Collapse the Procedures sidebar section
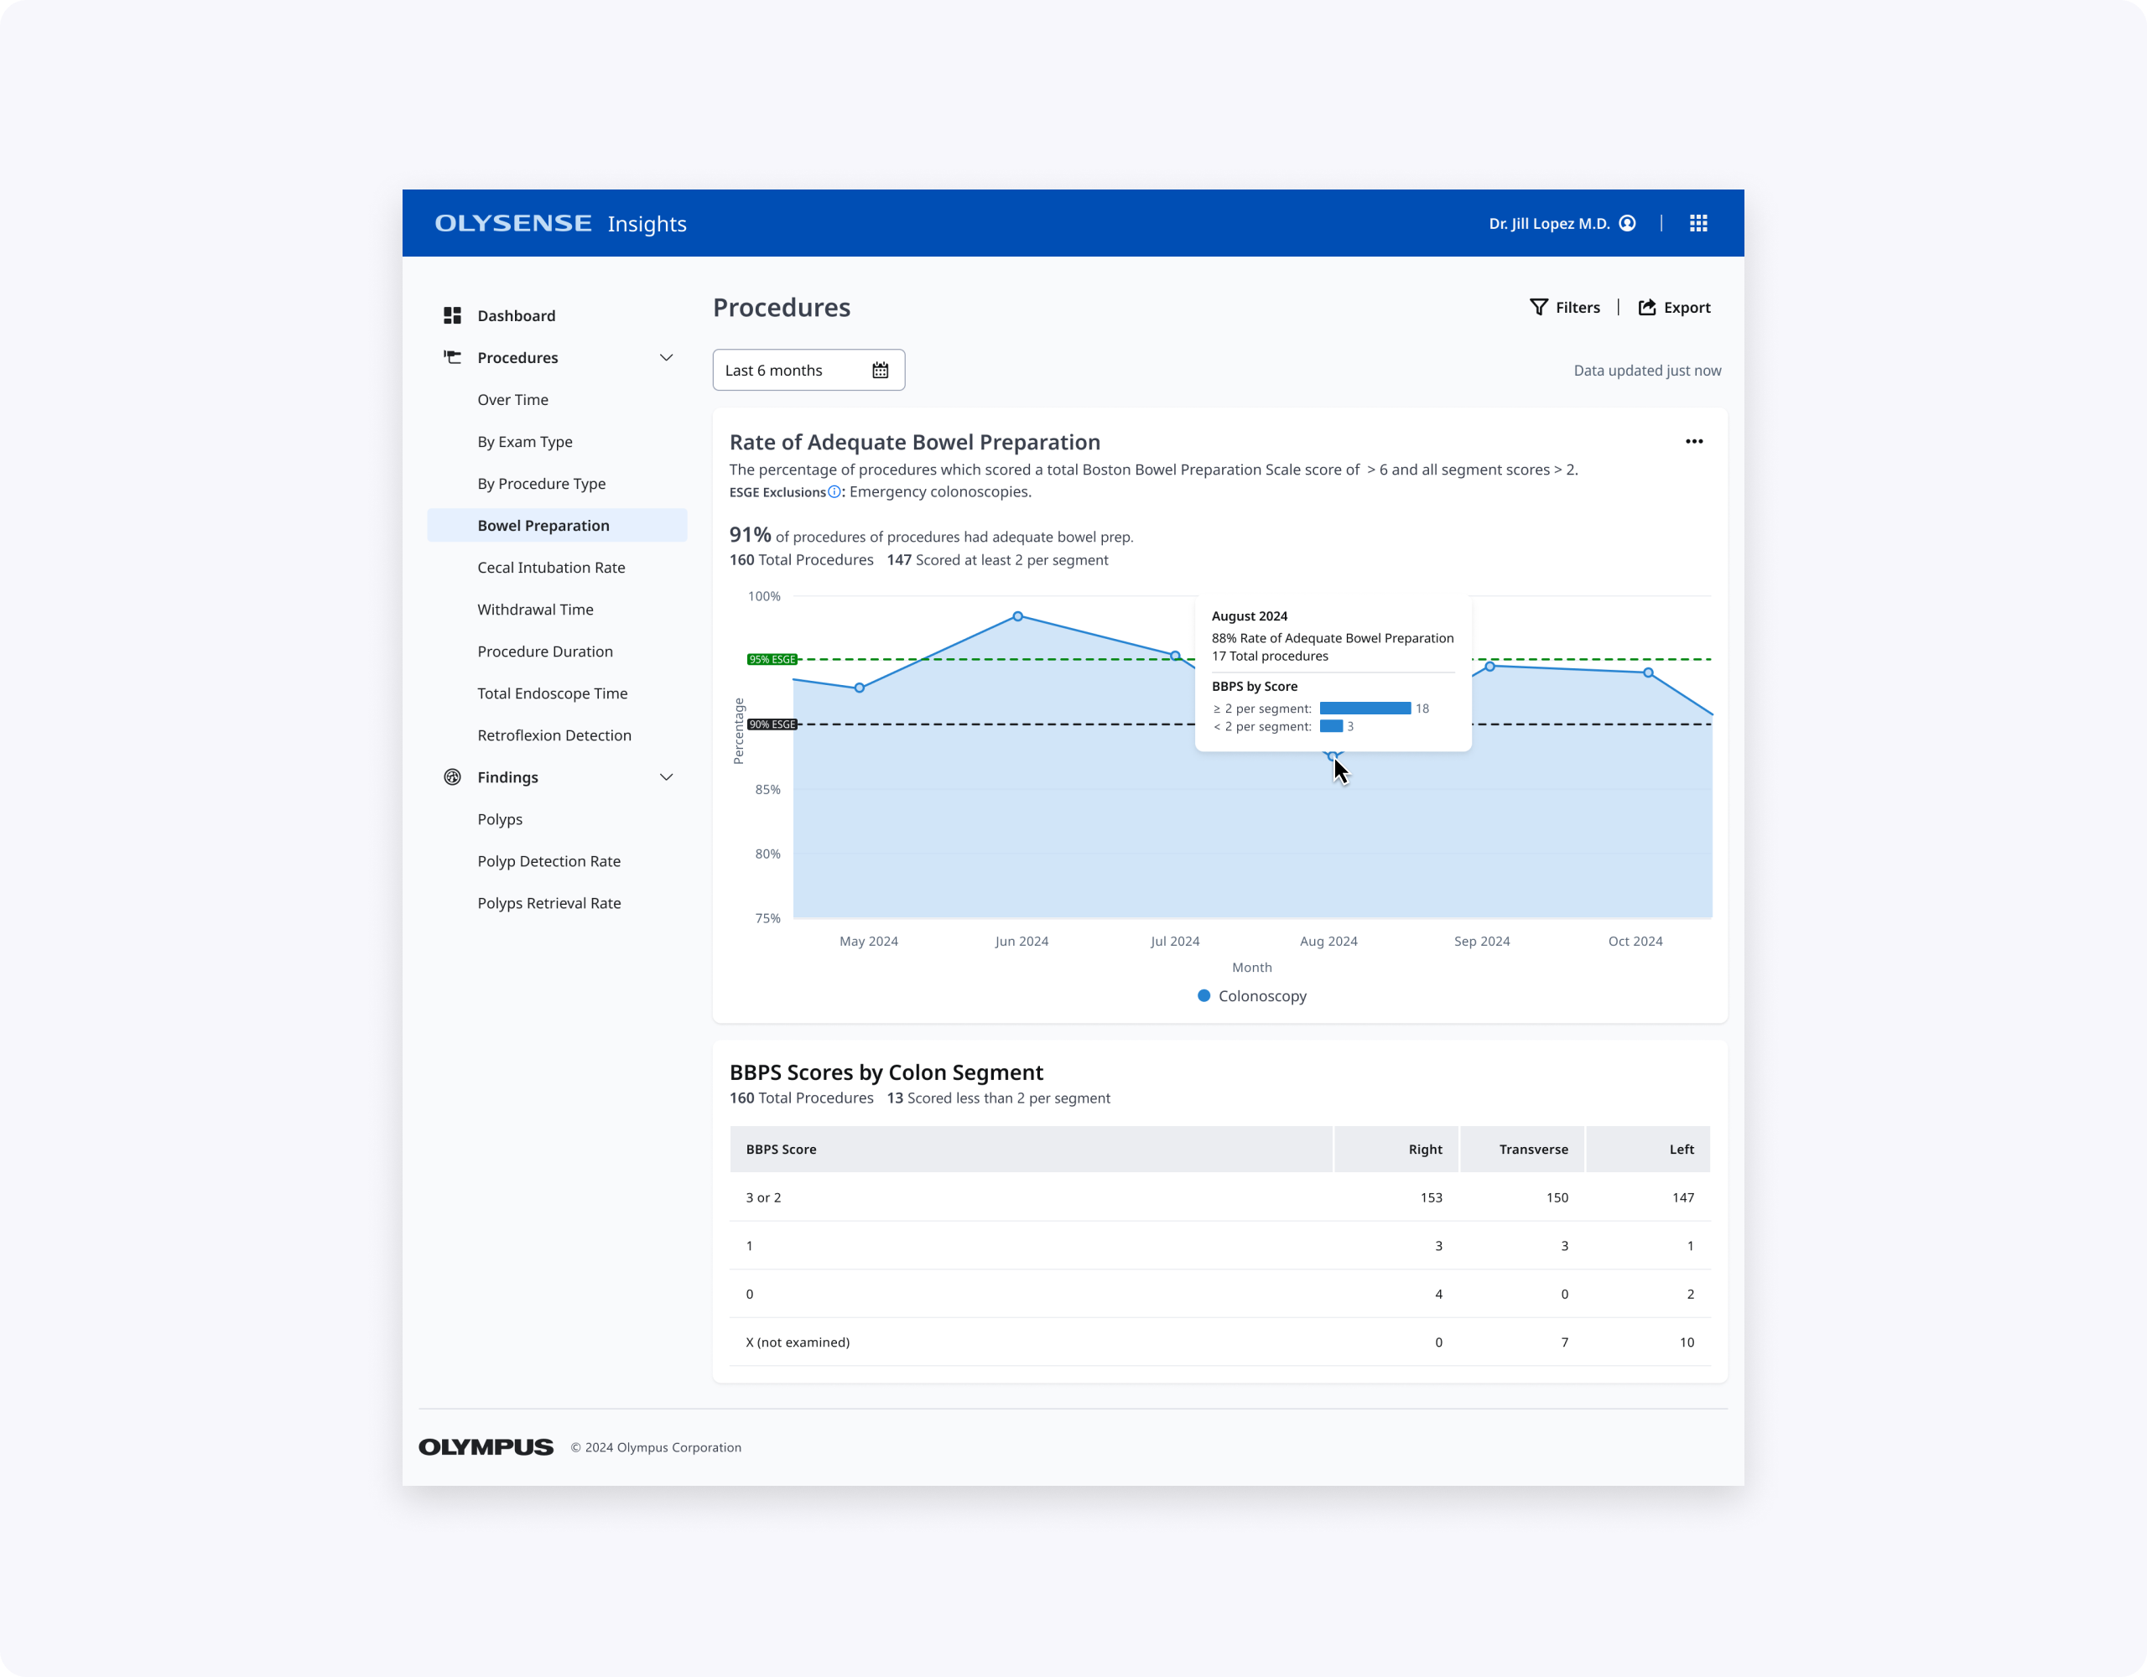 pos(666,357)
